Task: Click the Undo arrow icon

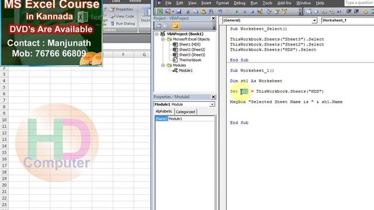Action: 220,12
